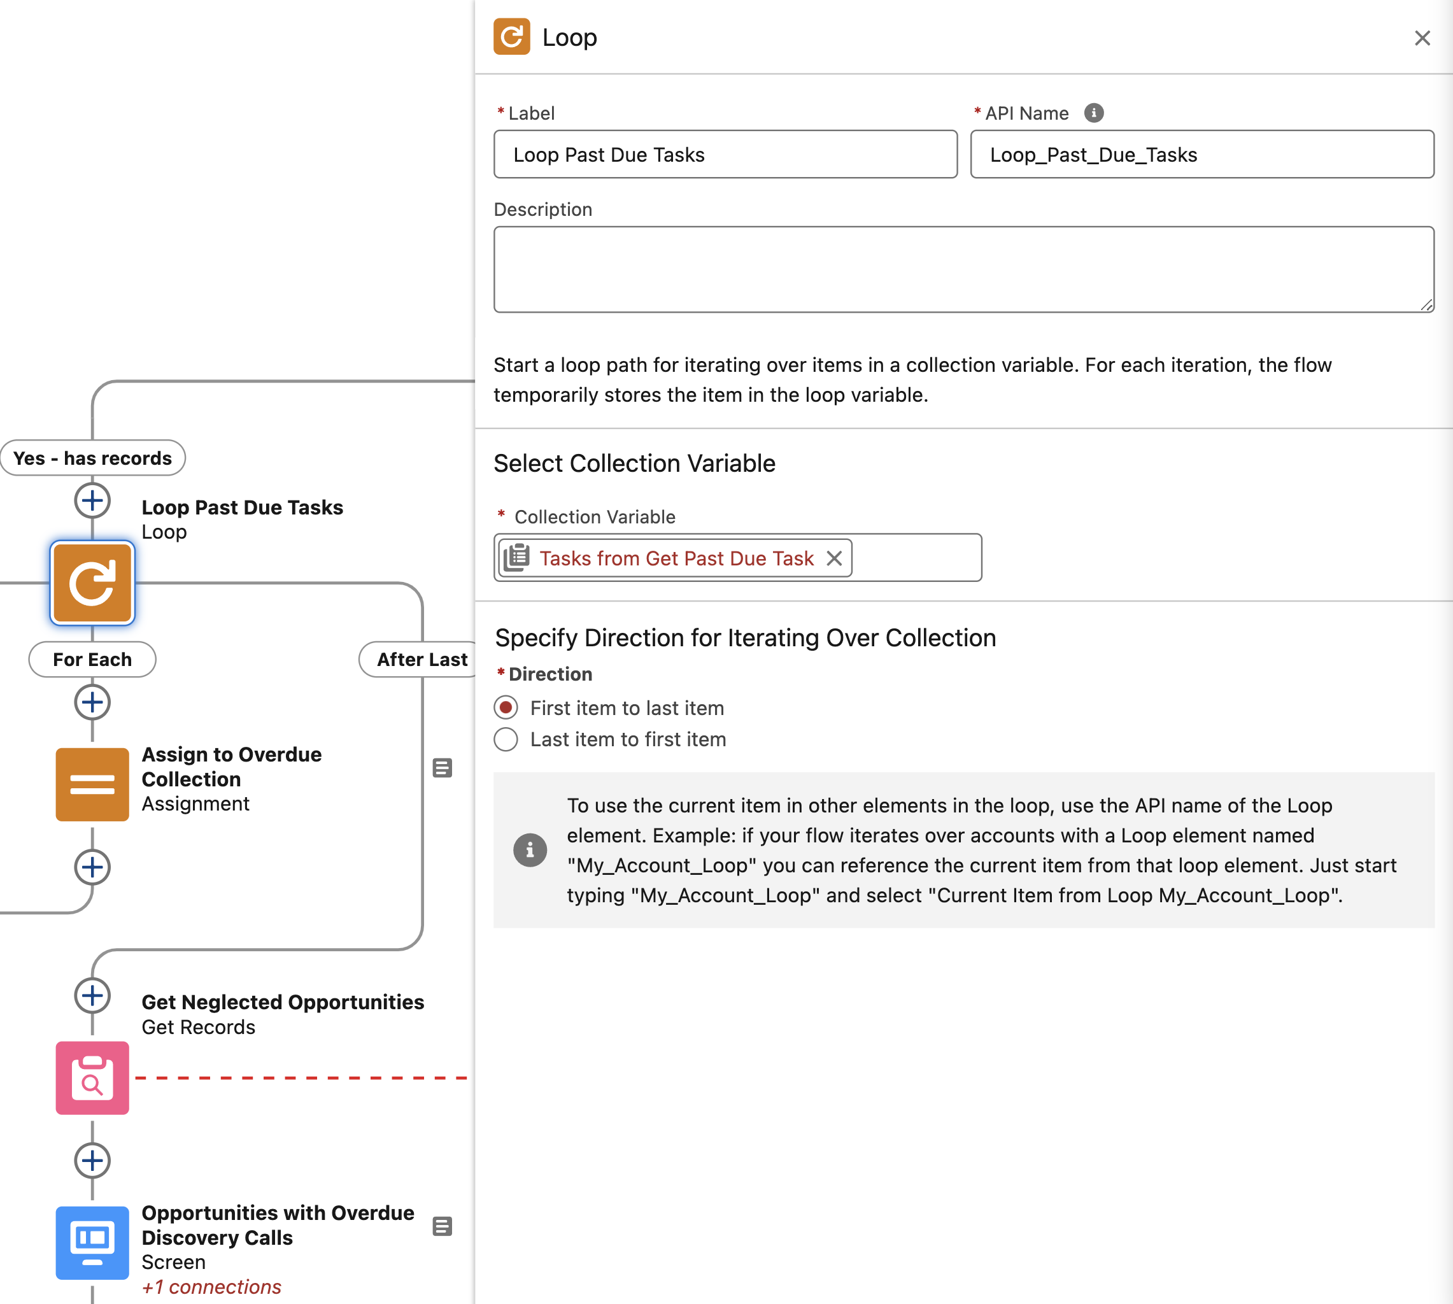Click the Opportunities with Overdue Discovery Calls label
Image resolution: width=1453 pixels, height=1304 pixels.
pos(278,1225)
